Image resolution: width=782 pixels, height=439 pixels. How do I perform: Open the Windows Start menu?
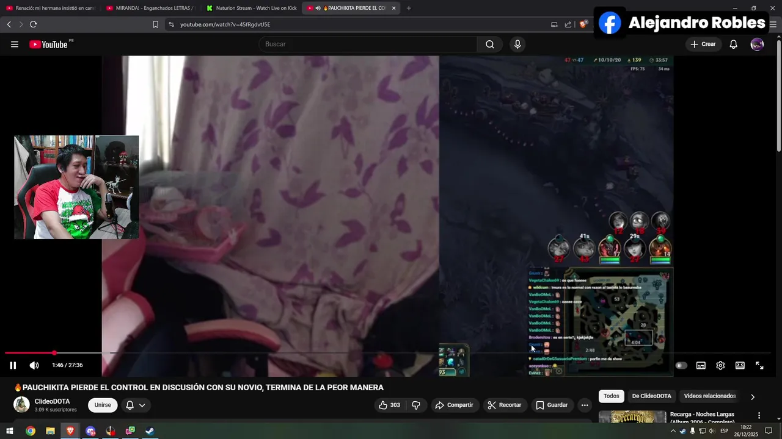coord(10,431)
